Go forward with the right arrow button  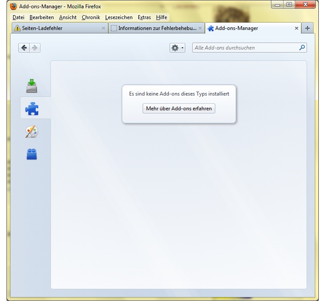(35, 48)
